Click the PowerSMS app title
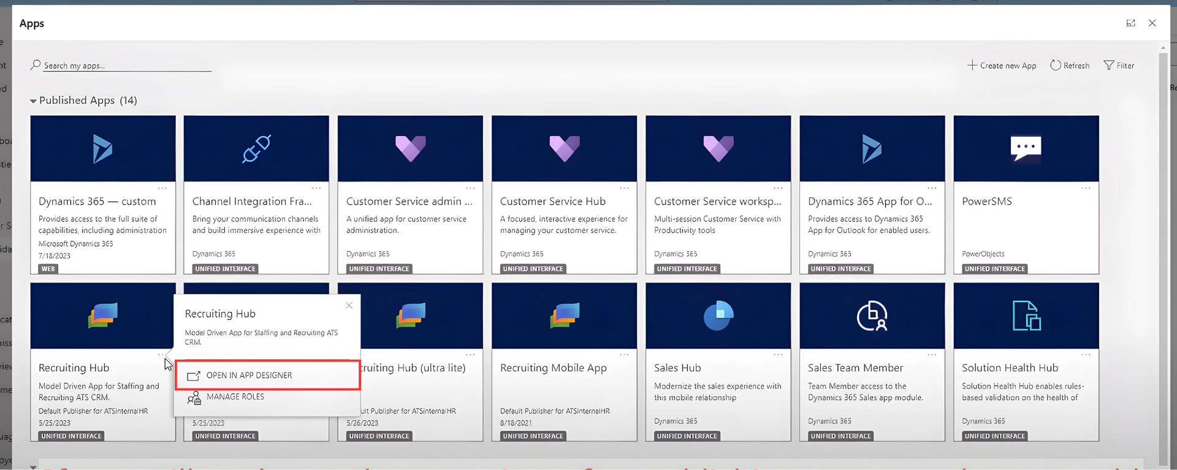Viewport: 1177px width, 470px height. click(x=987, y=201)
